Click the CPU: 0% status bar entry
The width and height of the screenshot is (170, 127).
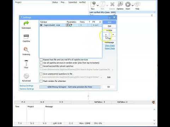[x=98, y=123]
